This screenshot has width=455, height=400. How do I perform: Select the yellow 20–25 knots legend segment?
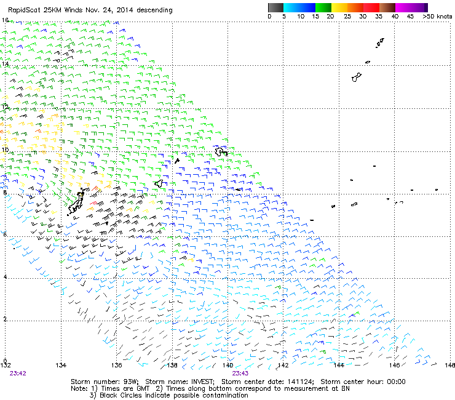[339, 7]
